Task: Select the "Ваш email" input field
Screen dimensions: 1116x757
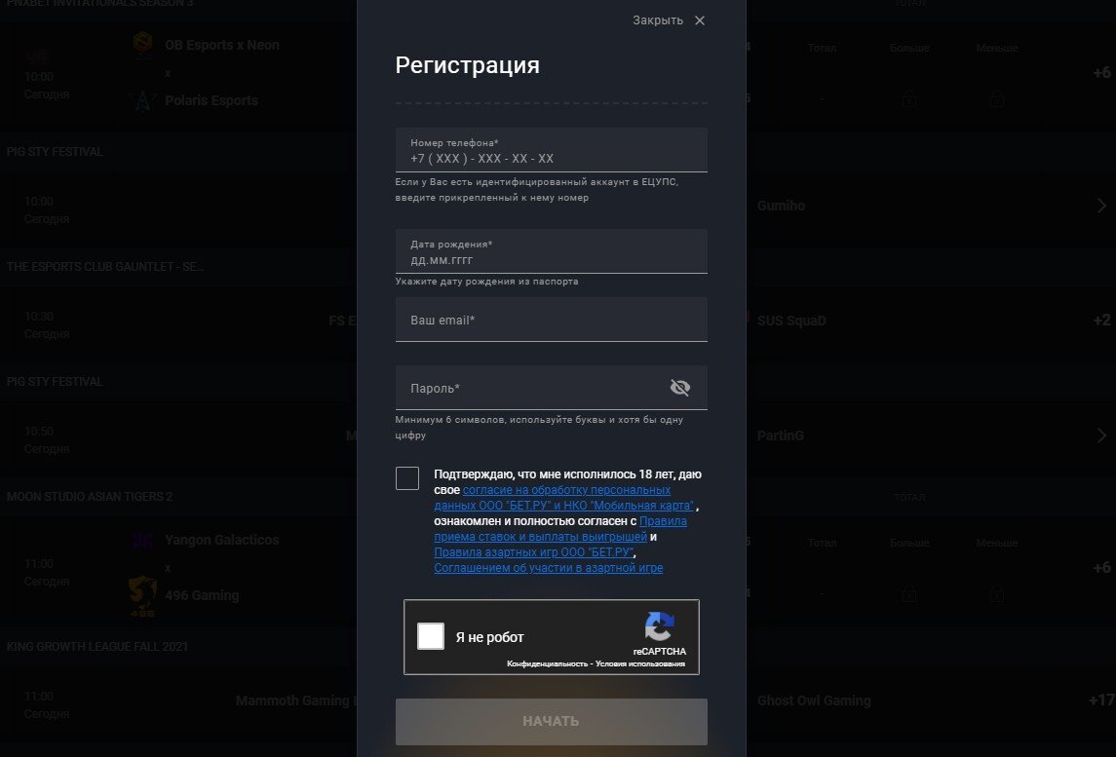Action: (x=551, y=320)
